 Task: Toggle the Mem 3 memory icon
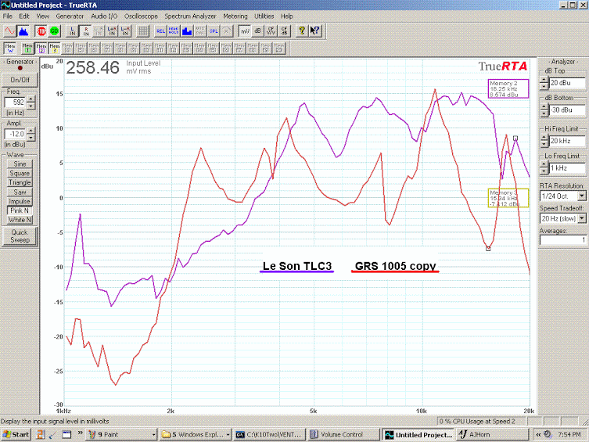click(54, 48)
